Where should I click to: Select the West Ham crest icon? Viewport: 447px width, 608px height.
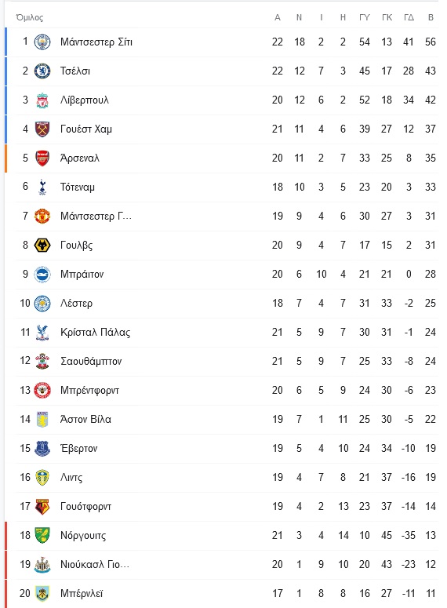[x=42, y=129]
